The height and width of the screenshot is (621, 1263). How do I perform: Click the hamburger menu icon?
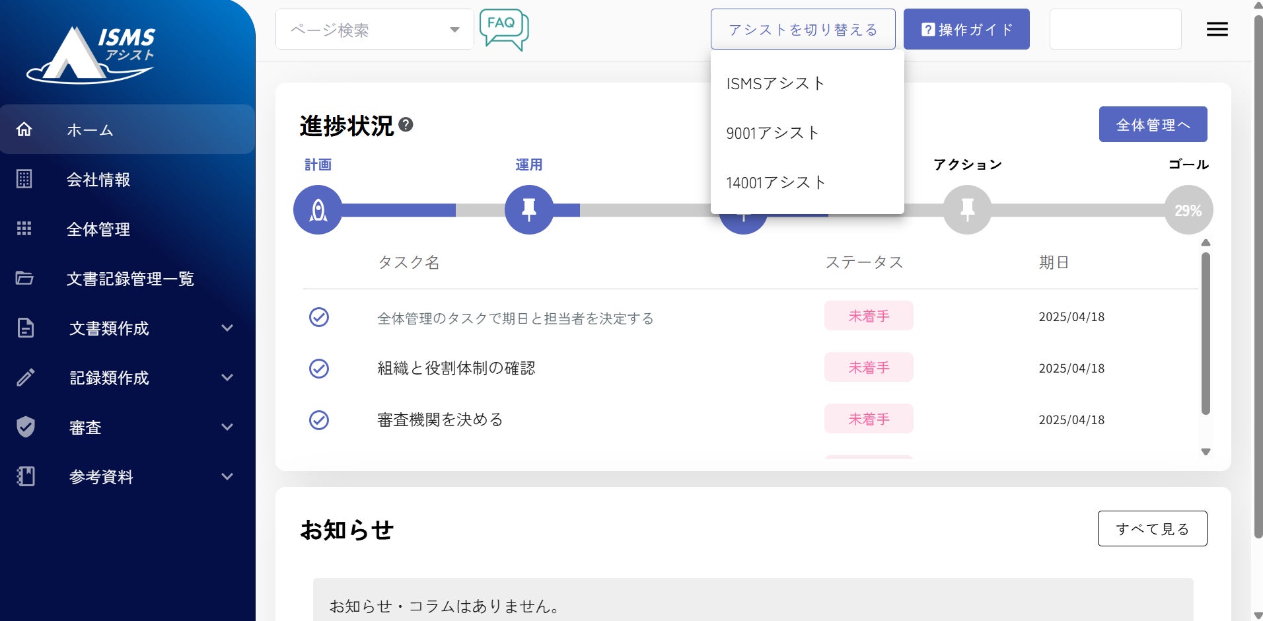coord(1217,29)
